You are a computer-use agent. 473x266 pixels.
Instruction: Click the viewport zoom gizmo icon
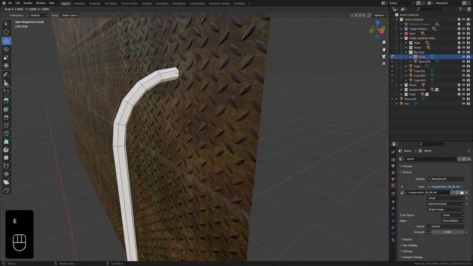coord(384,43)
